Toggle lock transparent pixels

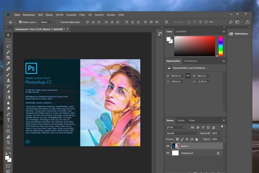[177, 139]
